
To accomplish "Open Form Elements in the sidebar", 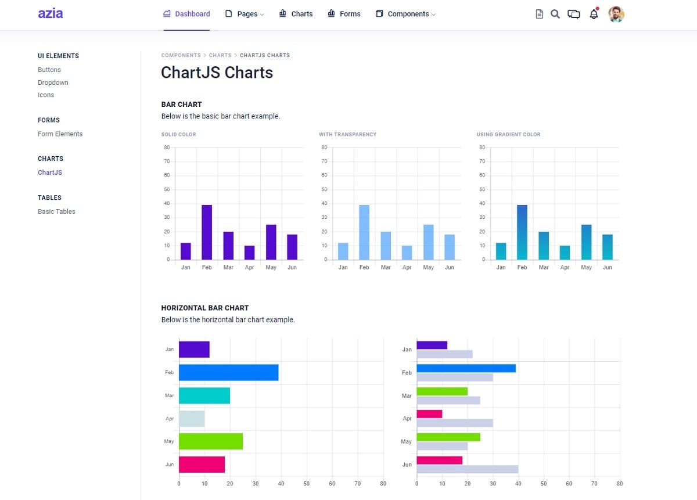I will click(60, 134).
